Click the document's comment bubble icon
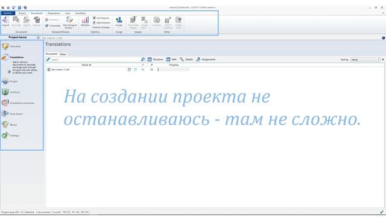The image size is (386, 217). pos(135,70)
